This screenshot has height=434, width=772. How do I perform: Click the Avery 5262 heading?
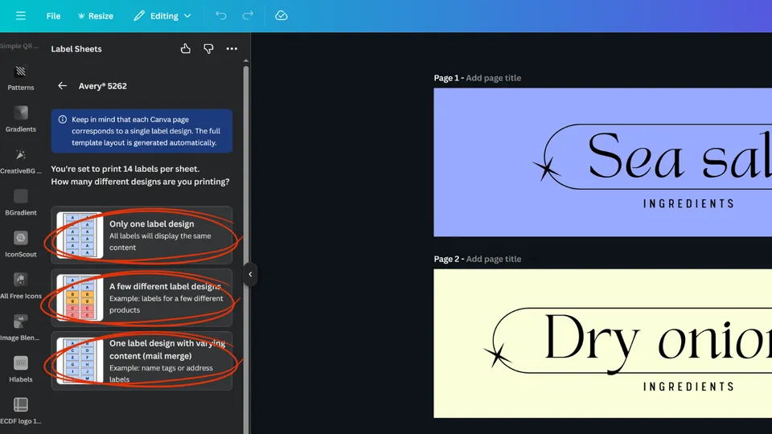102,86
